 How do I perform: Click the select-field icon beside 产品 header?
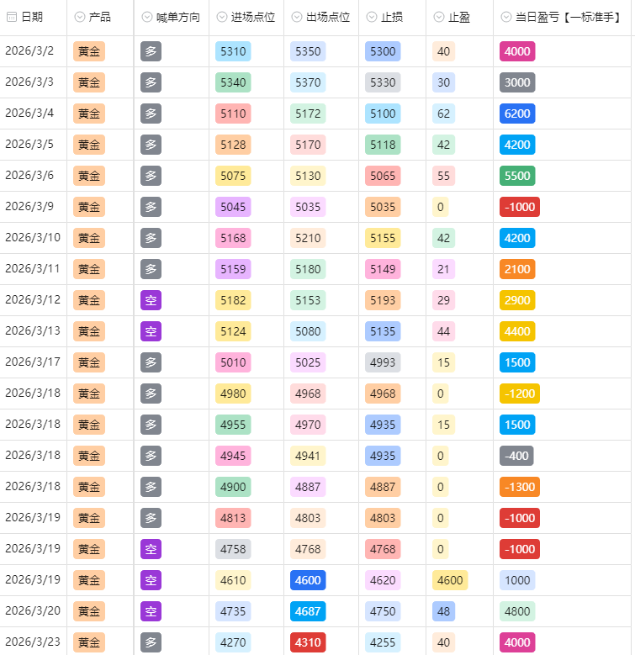80,17
